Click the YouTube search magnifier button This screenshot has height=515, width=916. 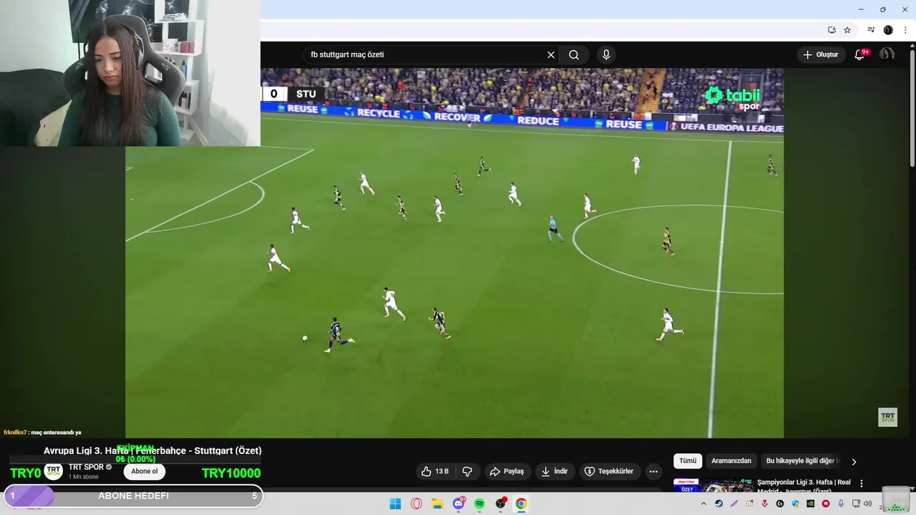point(574,54)
